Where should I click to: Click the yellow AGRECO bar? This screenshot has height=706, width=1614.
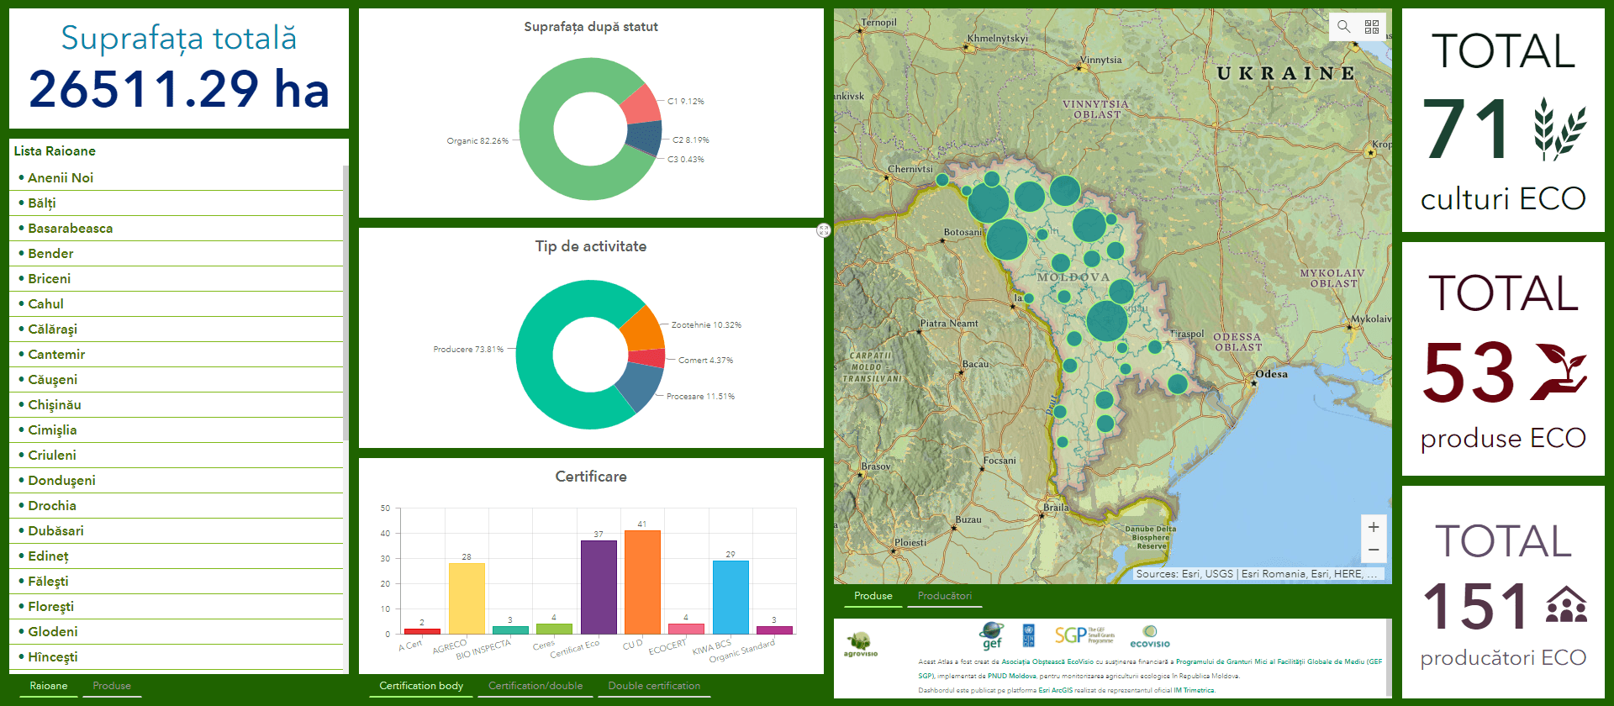467,598
